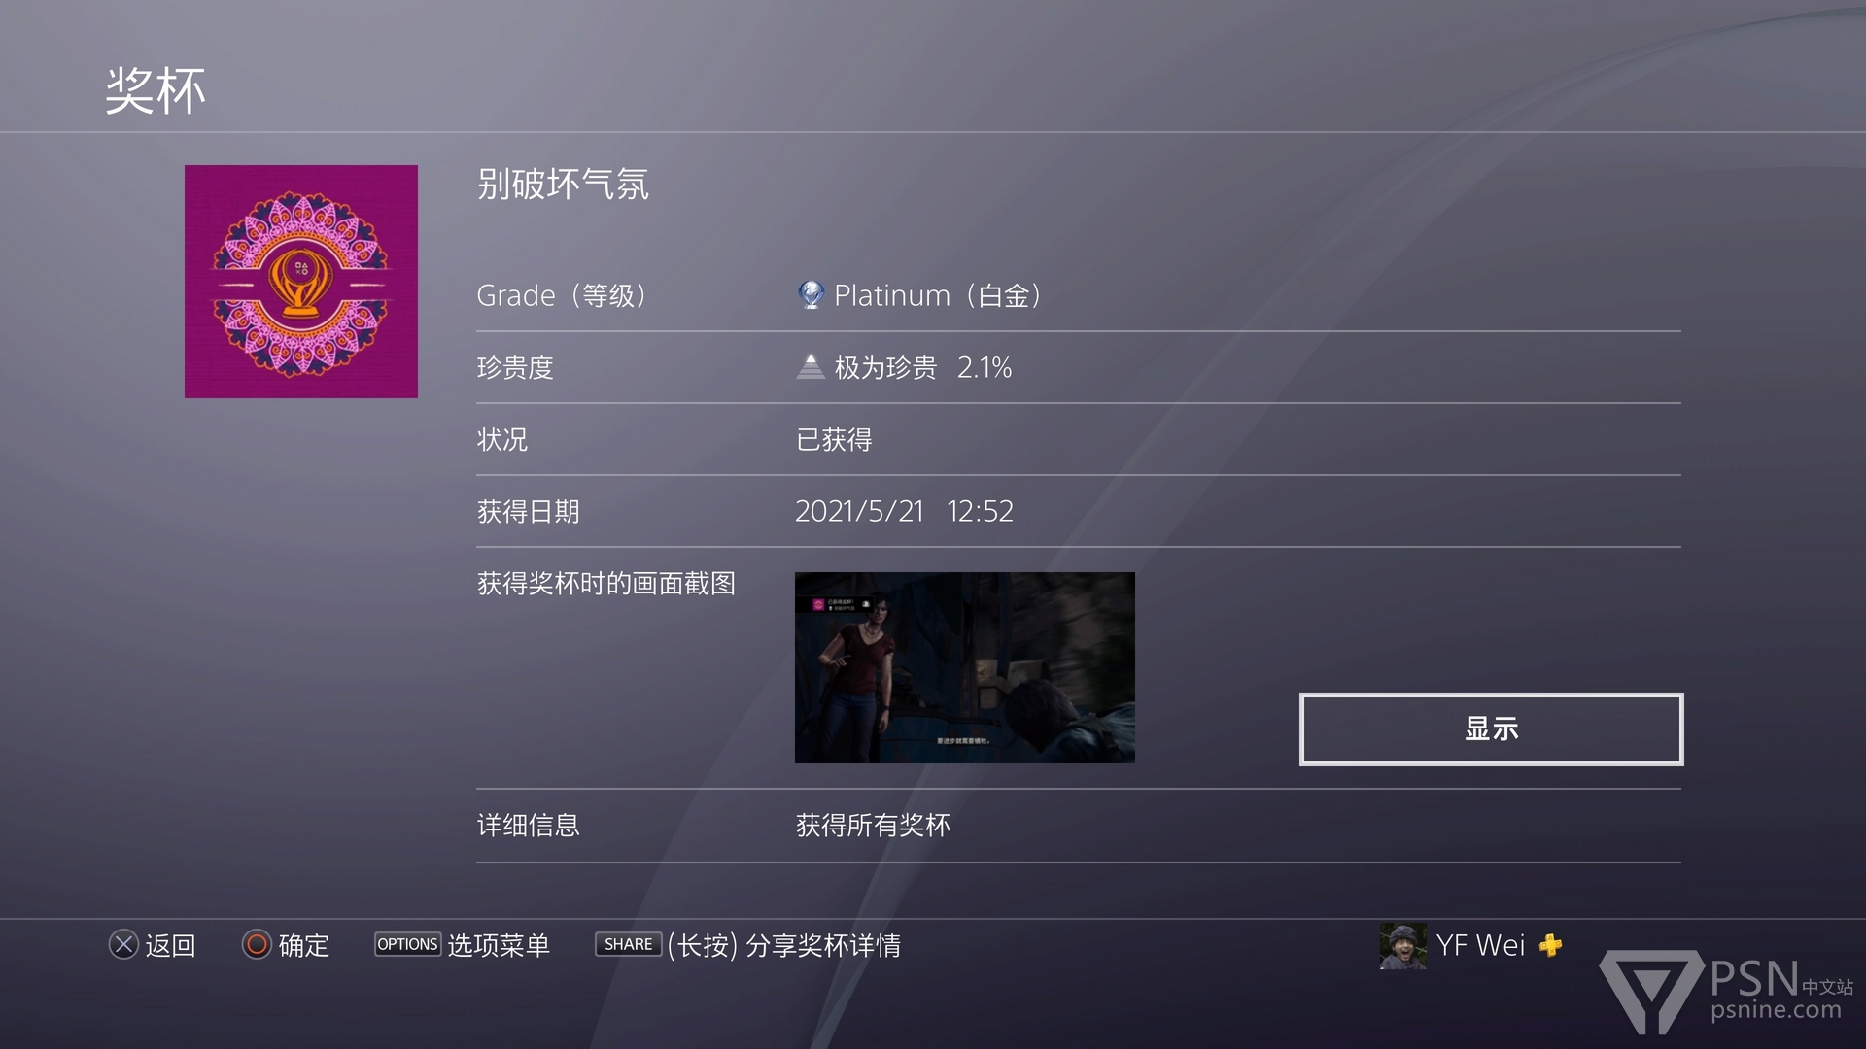This screenshot has width=1866, height=1049.
Task: Click the 奖杯 page heading
Action: tap(155, 91)
